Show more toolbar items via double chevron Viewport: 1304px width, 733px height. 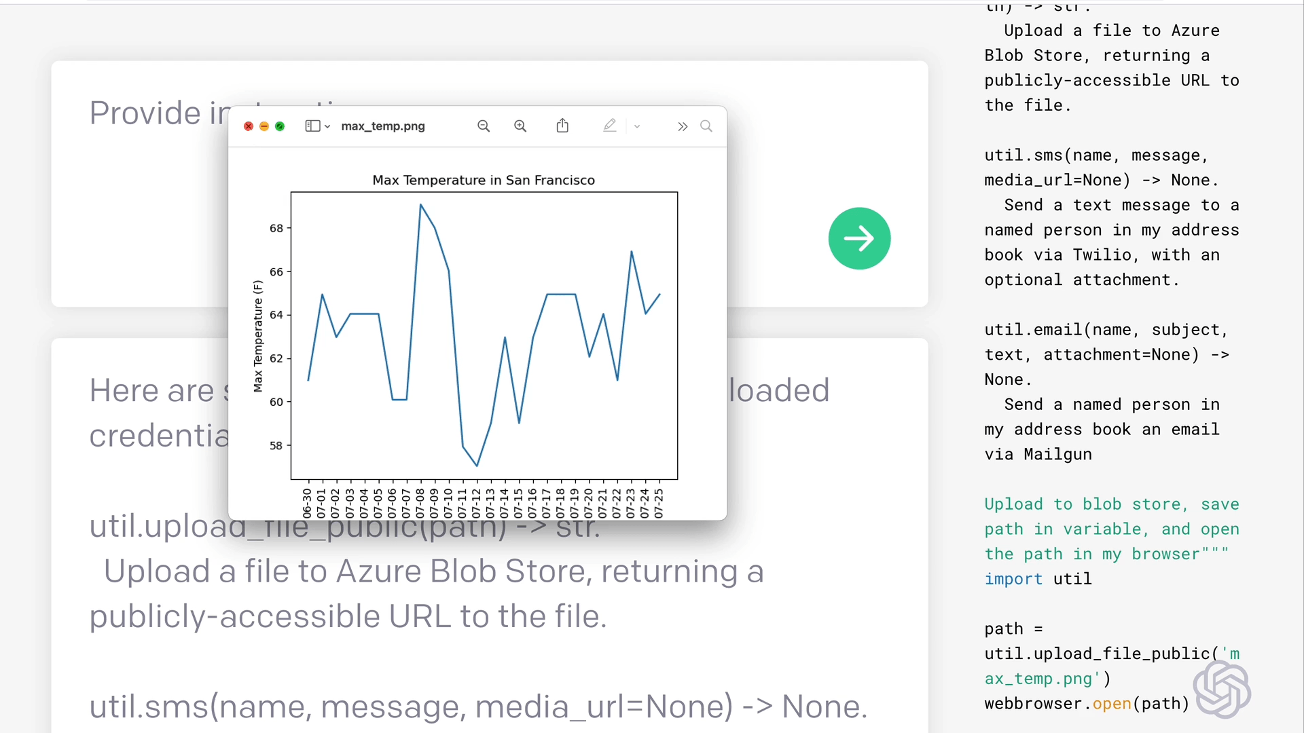pos(683,126)
